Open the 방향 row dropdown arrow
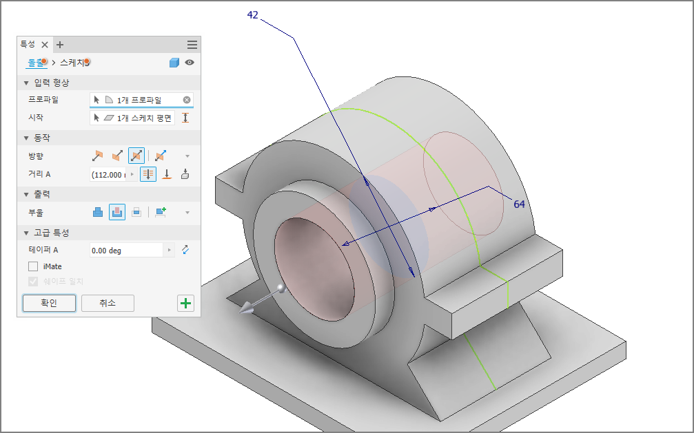The width and height of the screenshot is (694, 433). (187, 156)
